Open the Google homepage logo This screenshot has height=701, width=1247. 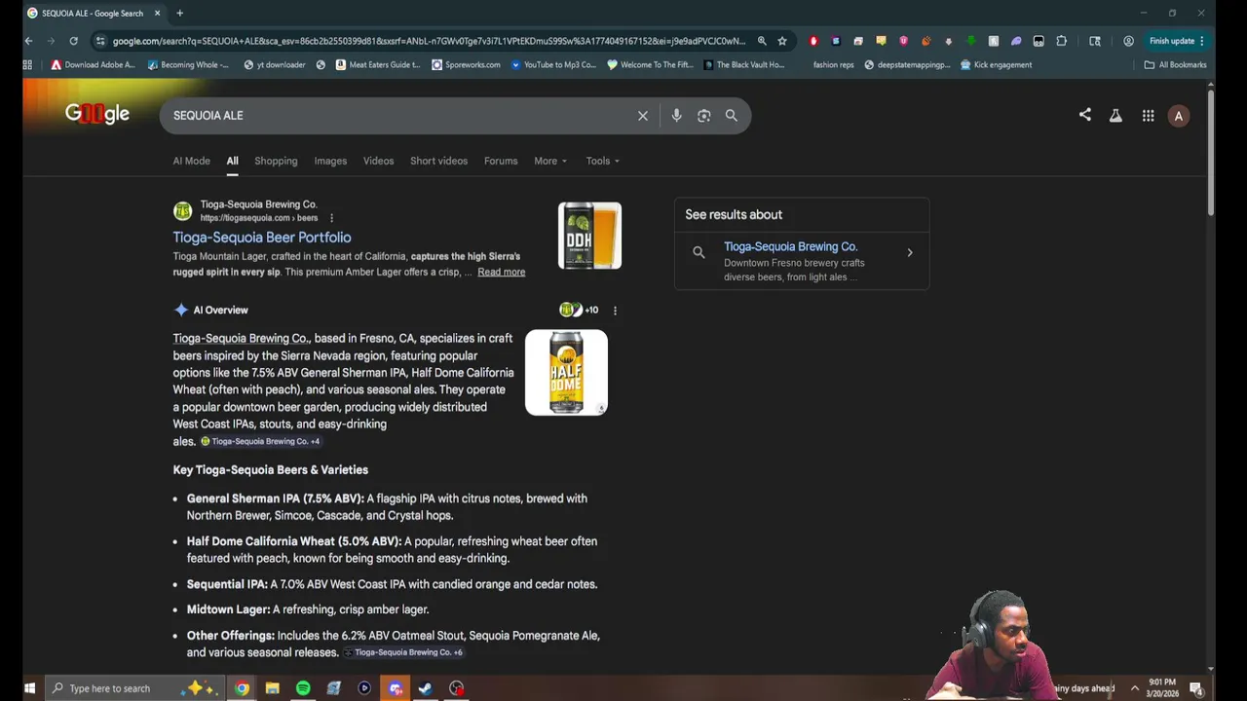point(97,114)
